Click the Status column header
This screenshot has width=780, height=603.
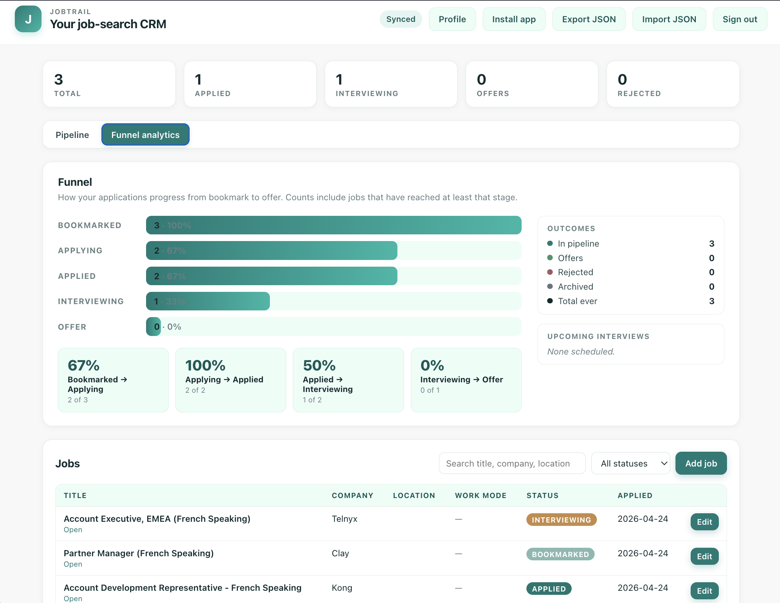[543, 495]
